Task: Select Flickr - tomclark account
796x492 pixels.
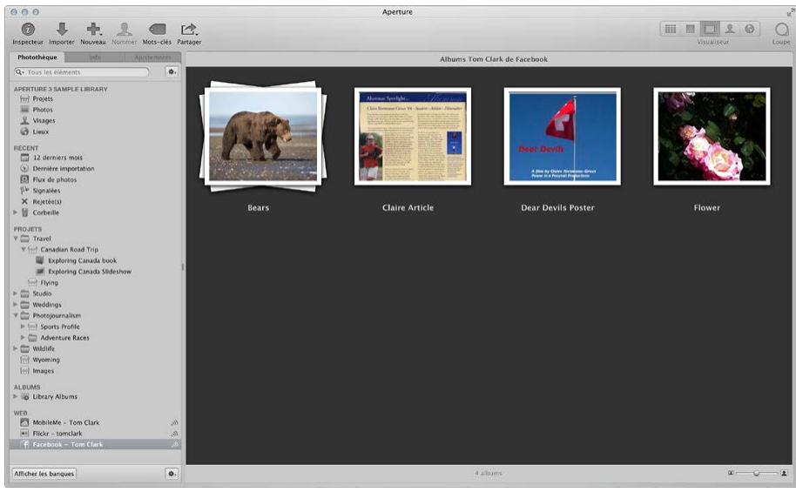Action: pos(57,434)
